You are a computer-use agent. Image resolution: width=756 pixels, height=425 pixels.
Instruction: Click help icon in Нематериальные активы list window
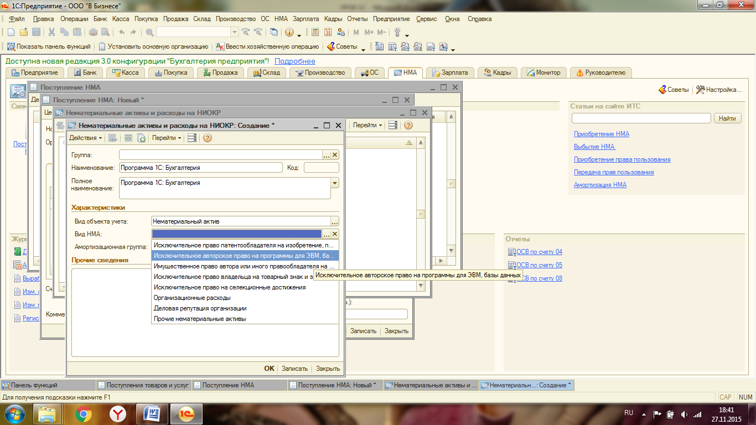[408, 125]
